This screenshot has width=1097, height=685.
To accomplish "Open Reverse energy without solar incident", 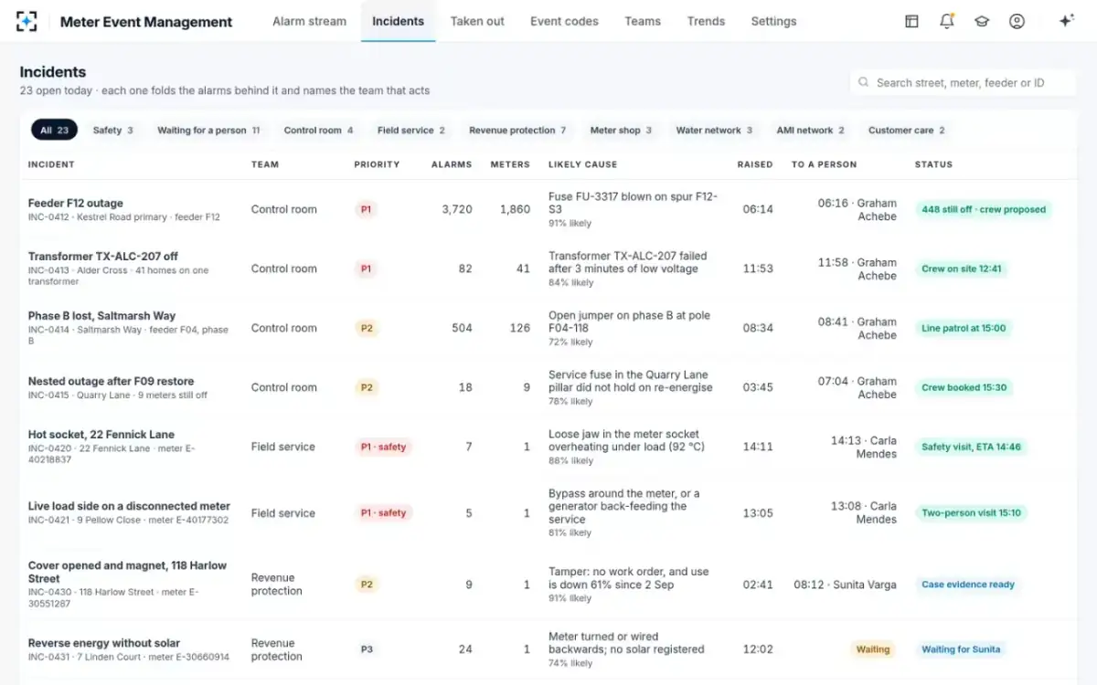I will point(103,643).
